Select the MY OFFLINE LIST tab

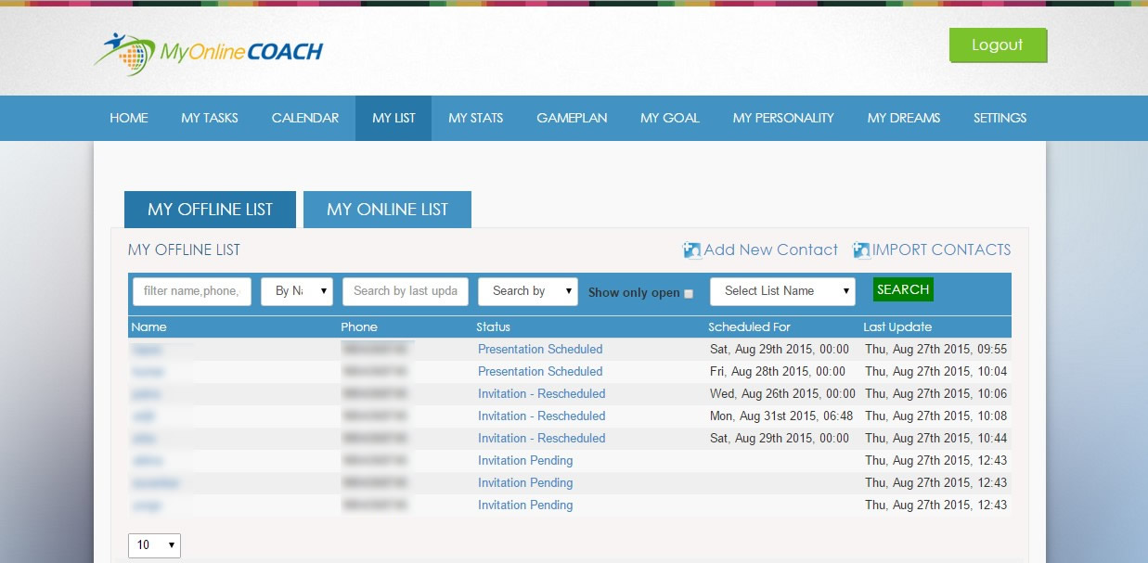tap(210, 210)
